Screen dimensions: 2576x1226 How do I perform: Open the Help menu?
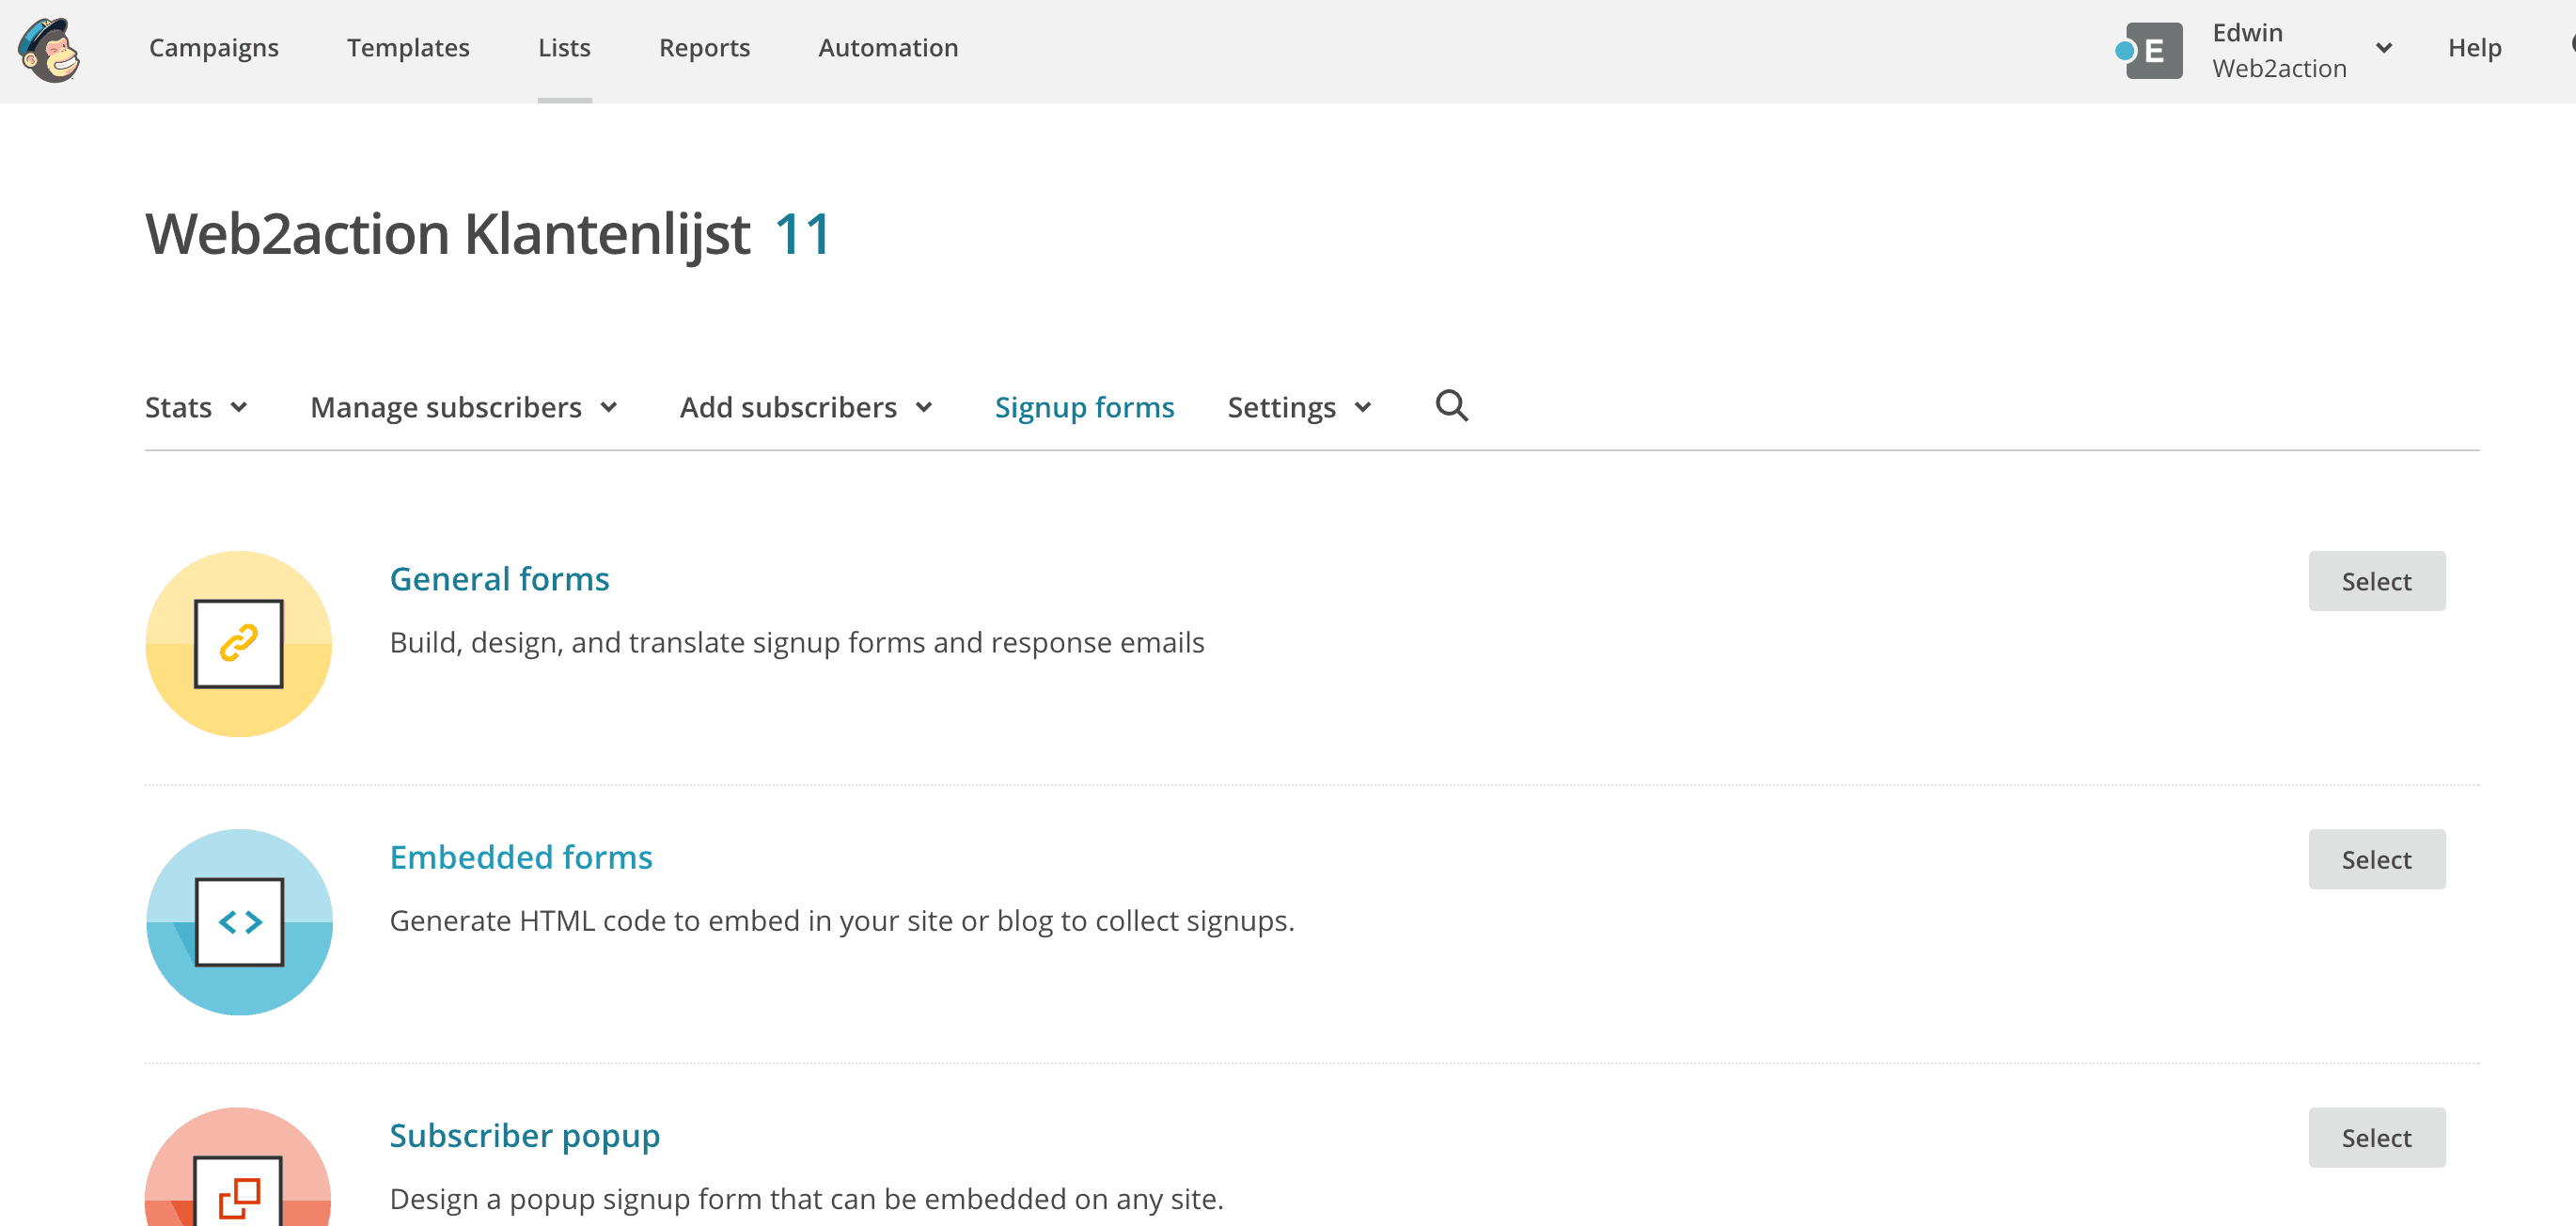pyautogui.click(x=2474, y=48)
